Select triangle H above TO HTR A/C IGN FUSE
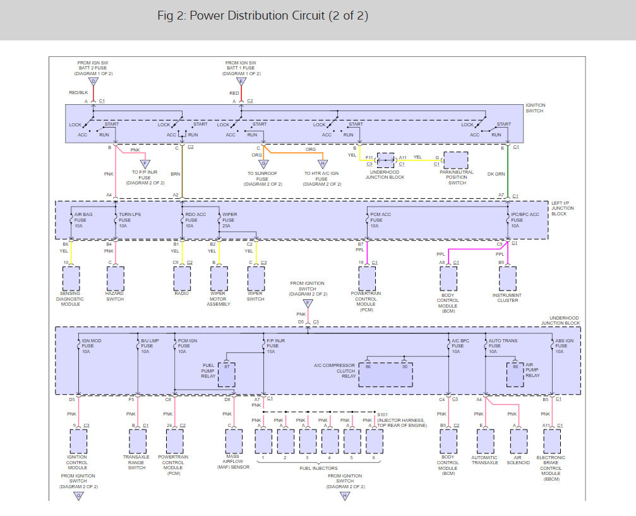 [x=323, y=164]
